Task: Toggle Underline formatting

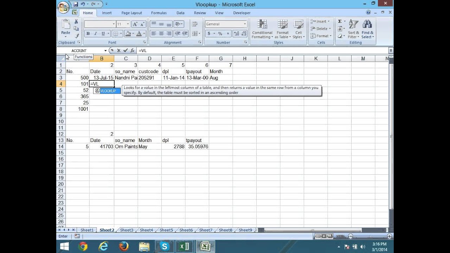Action: (x=103, y=34)
